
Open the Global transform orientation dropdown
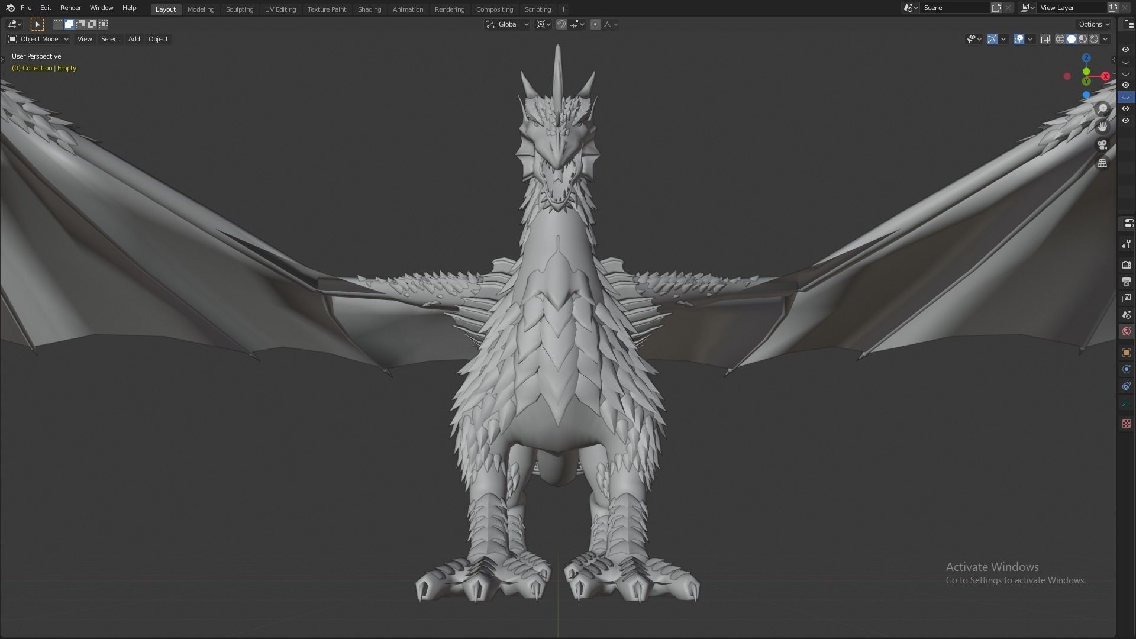508,24
